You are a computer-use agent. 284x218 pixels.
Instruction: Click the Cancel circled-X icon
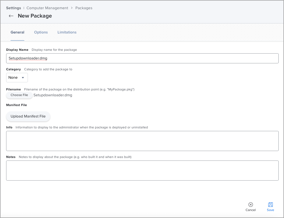click(x=251, y=205)
